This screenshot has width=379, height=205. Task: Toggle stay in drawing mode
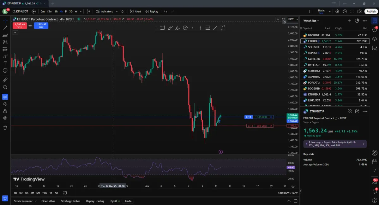5,104
